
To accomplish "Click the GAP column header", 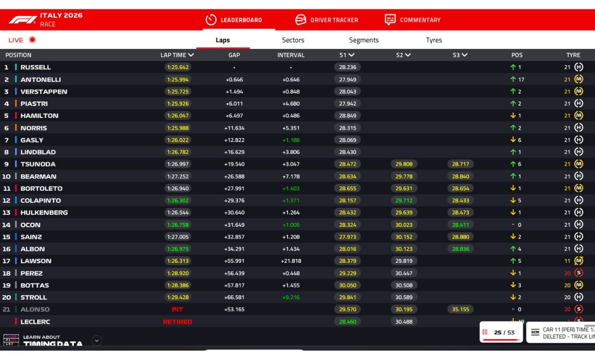I will coord(234,55).
